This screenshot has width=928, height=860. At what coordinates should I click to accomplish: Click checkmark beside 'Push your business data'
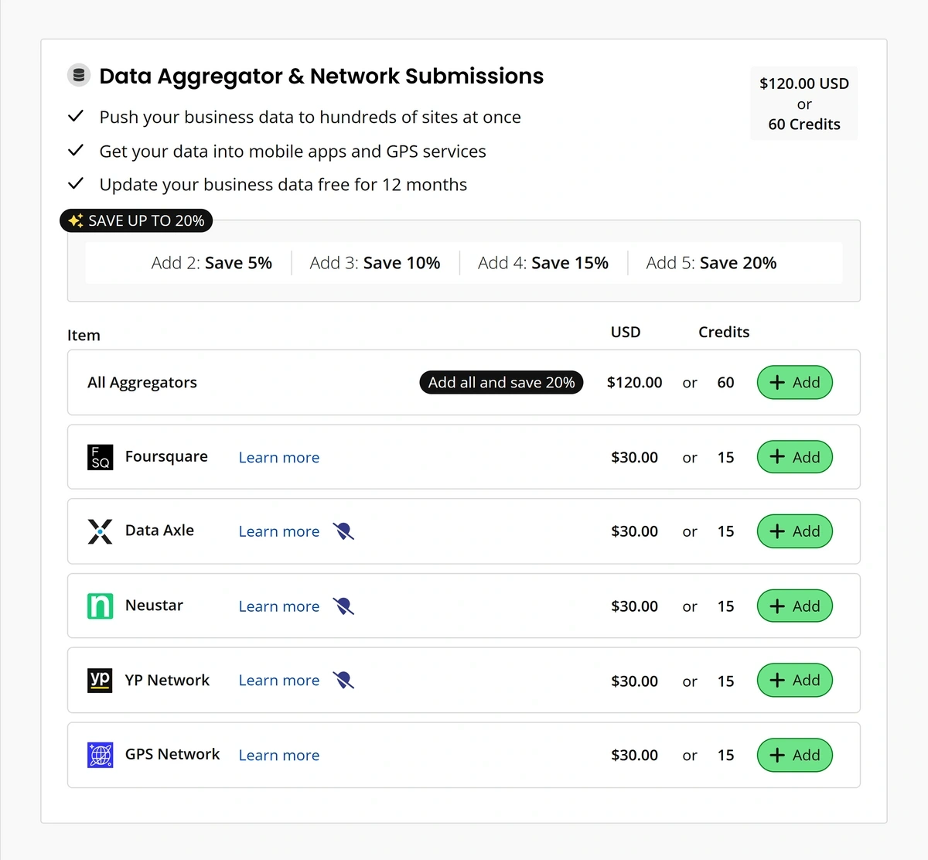coord(76,117)
